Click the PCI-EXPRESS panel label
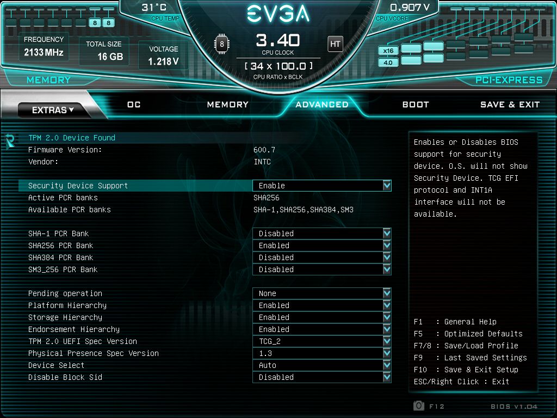 (x=509, y=80)
